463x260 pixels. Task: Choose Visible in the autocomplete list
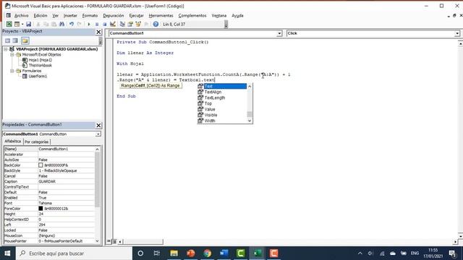(x=222, y=115)
